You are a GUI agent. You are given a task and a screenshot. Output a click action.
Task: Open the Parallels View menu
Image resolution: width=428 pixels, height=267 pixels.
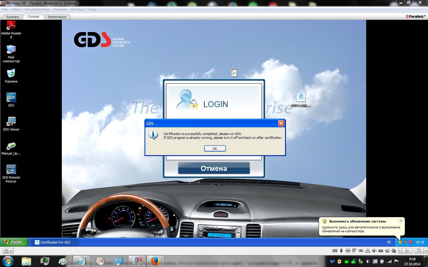click(x=16, y=9)
